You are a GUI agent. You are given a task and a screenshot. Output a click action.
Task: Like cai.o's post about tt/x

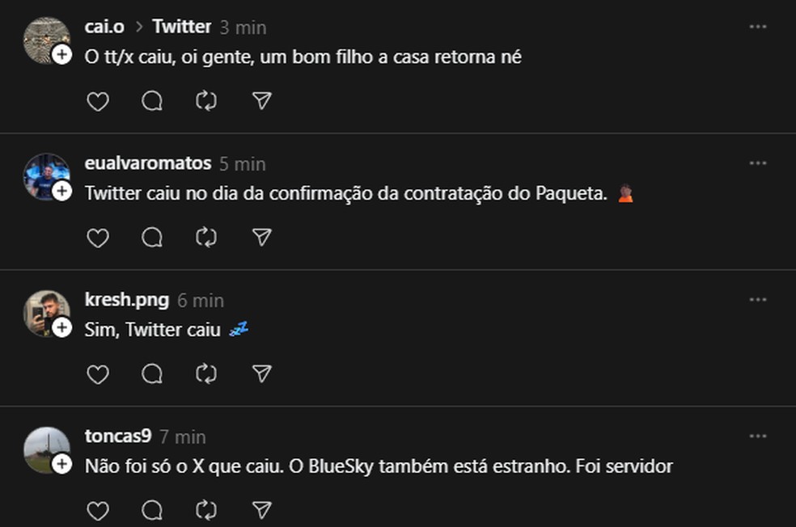coord(98,101)
